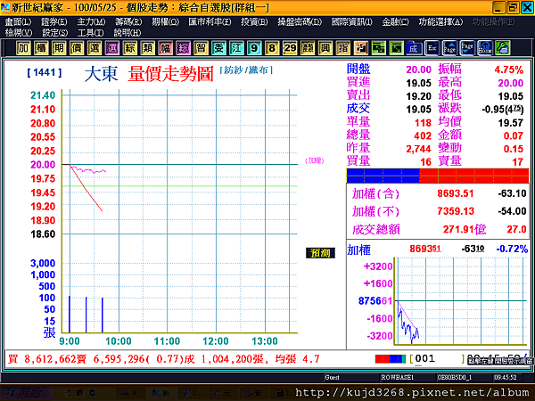The height and width of the screenshot is (401, 535).
Task: Open the 檢視(V) menu
Action: click(x=19, y=33)
